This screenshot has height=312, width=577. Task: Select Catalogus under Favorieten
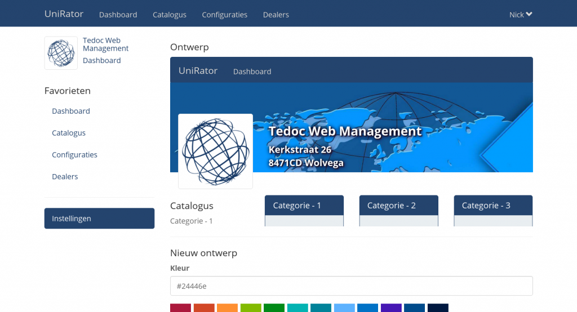coord(68,133)
